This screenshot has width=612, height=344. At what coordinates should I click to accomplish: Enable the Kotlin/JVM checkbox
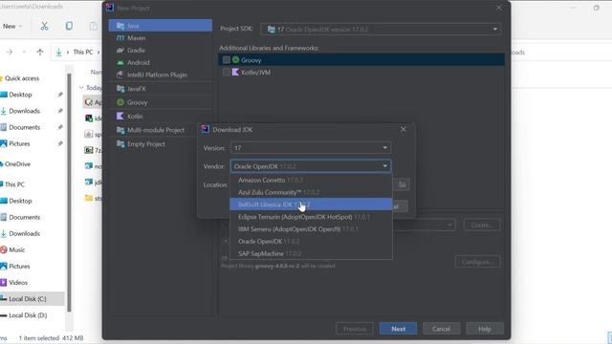point(227,73)
